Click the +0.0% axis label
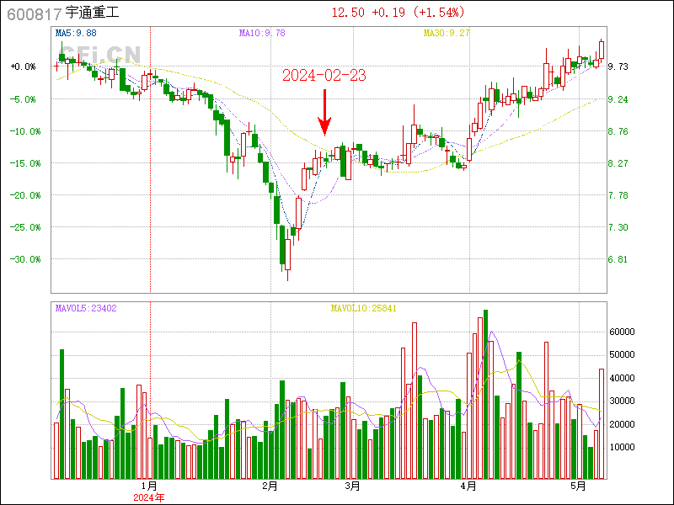This screenshot has width=674, height=505. tap(24, 66)
